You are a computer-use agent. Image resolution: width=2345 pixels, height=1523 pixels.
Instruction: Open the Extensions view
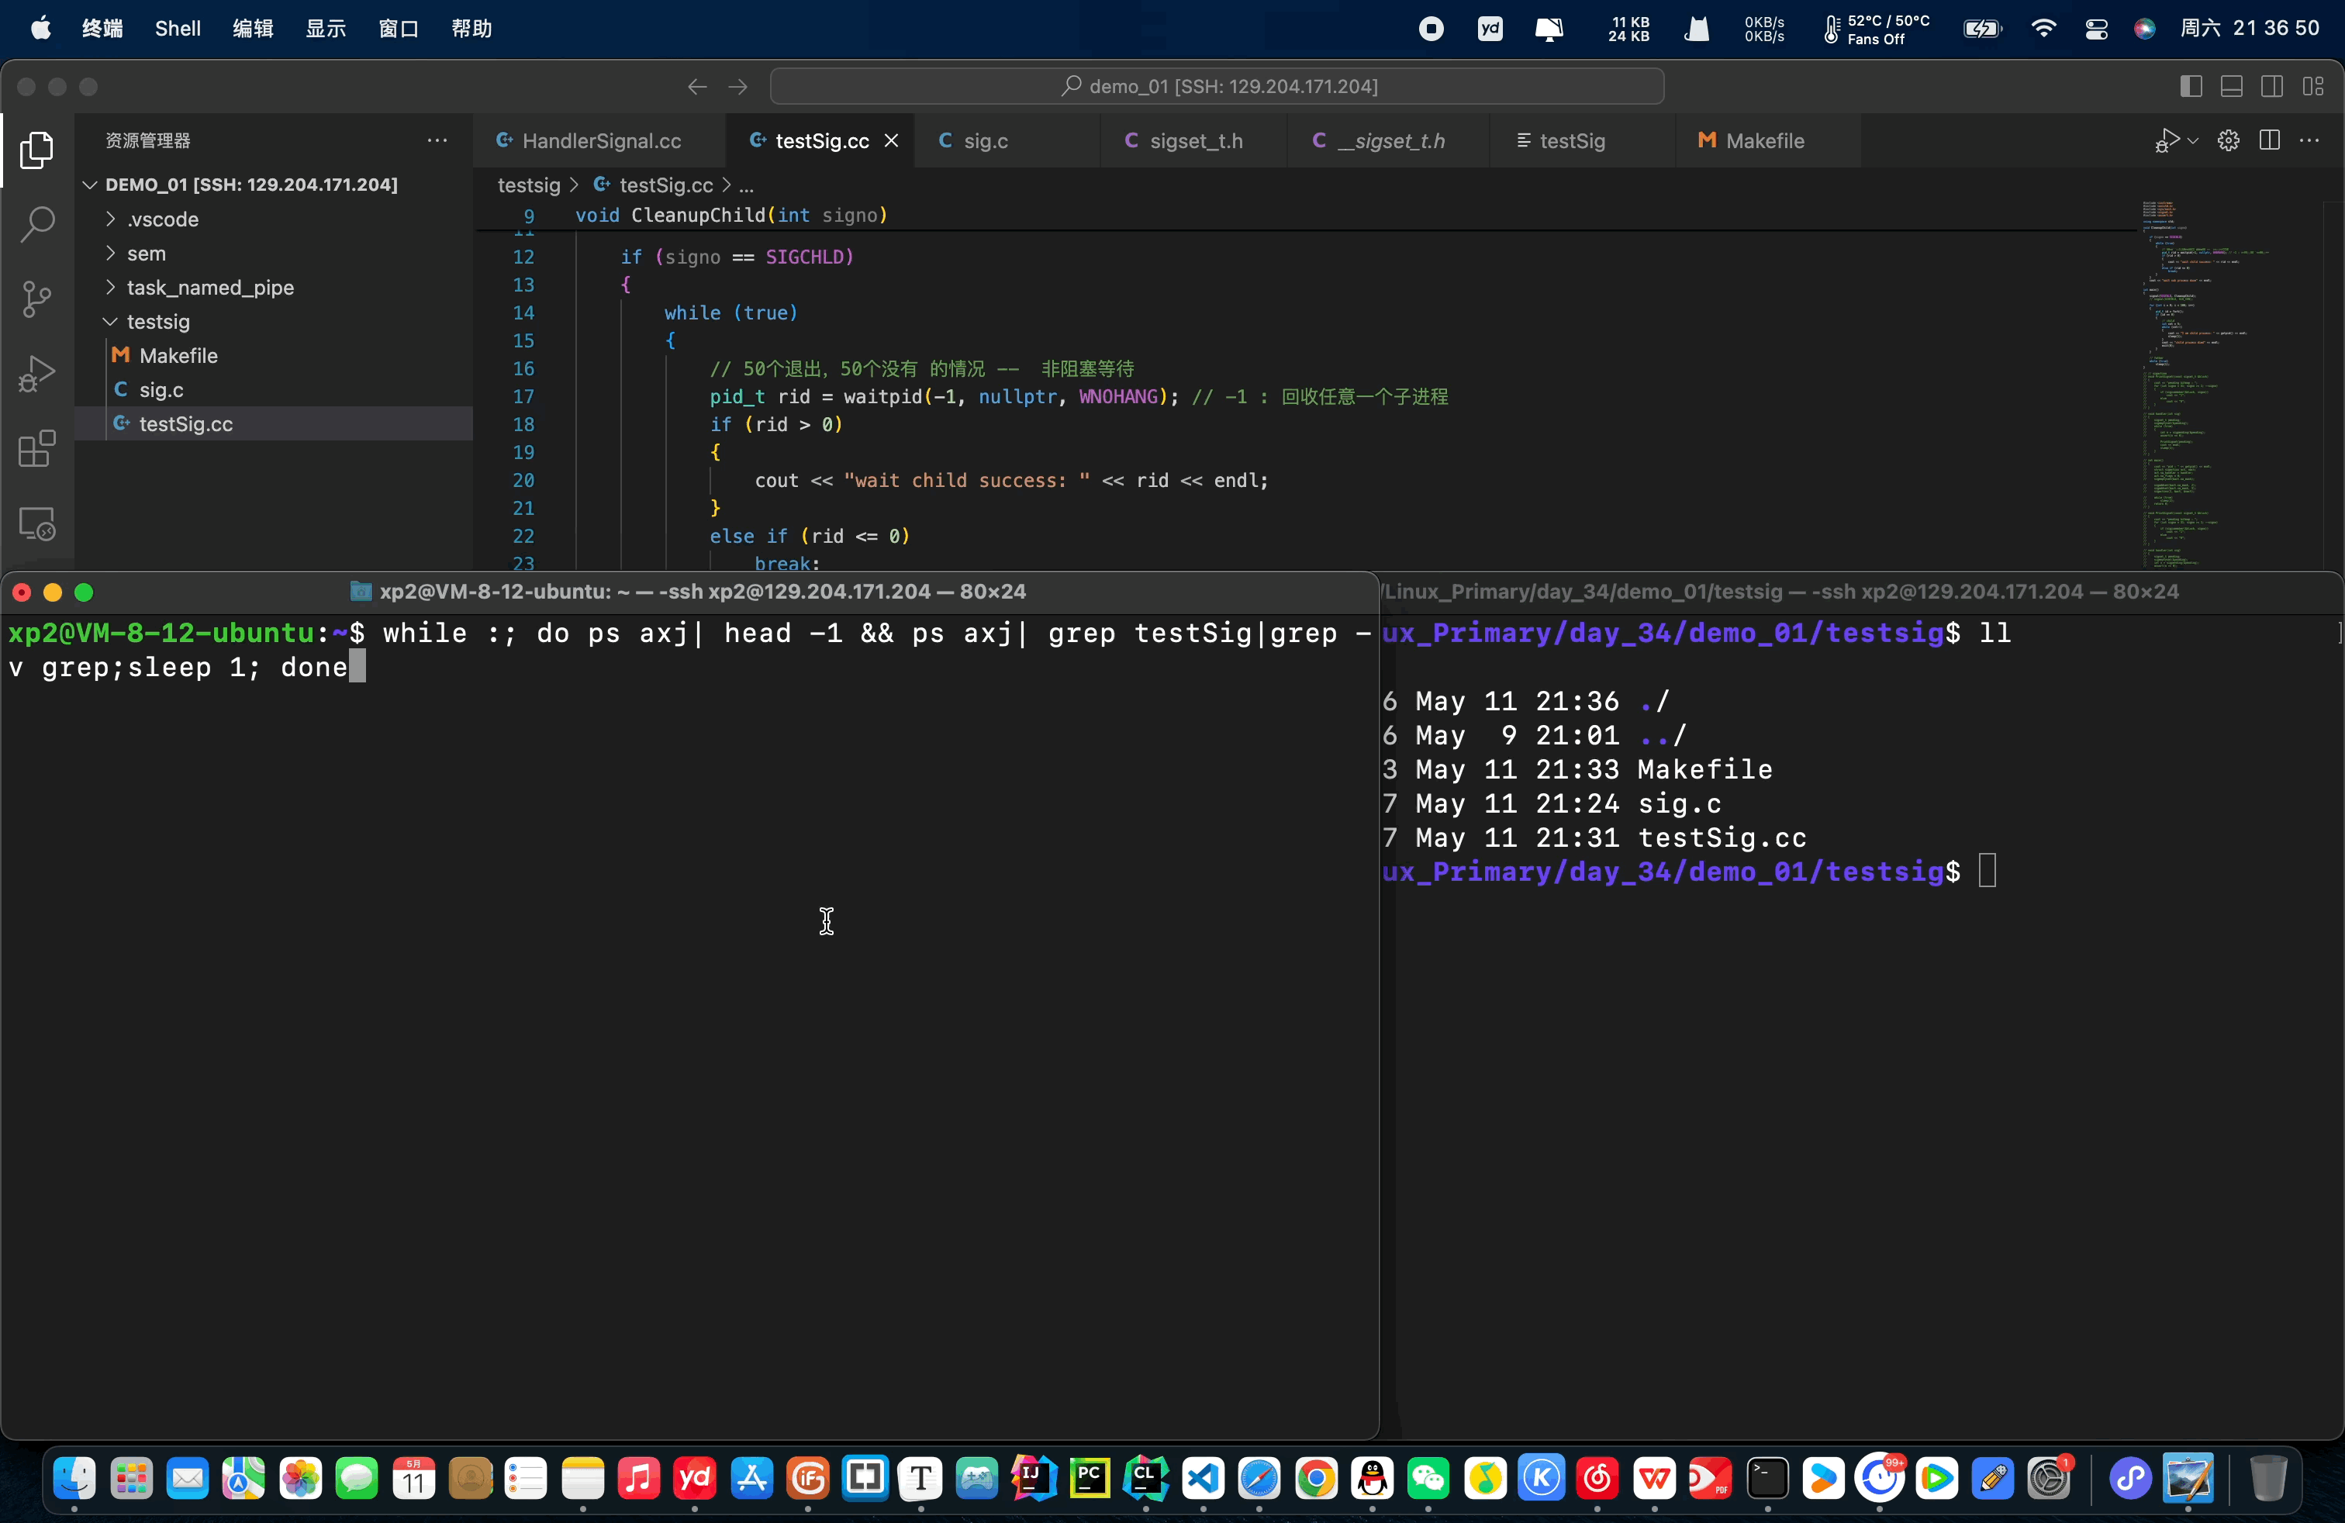tap(36, 449)
